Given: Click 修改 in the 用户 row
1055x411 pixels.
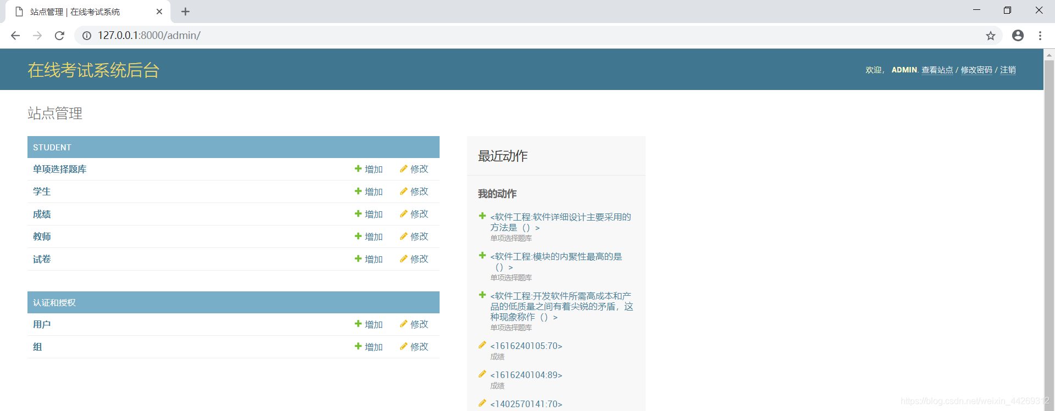Looking at the screenshot, I should [x=414, y=324].
